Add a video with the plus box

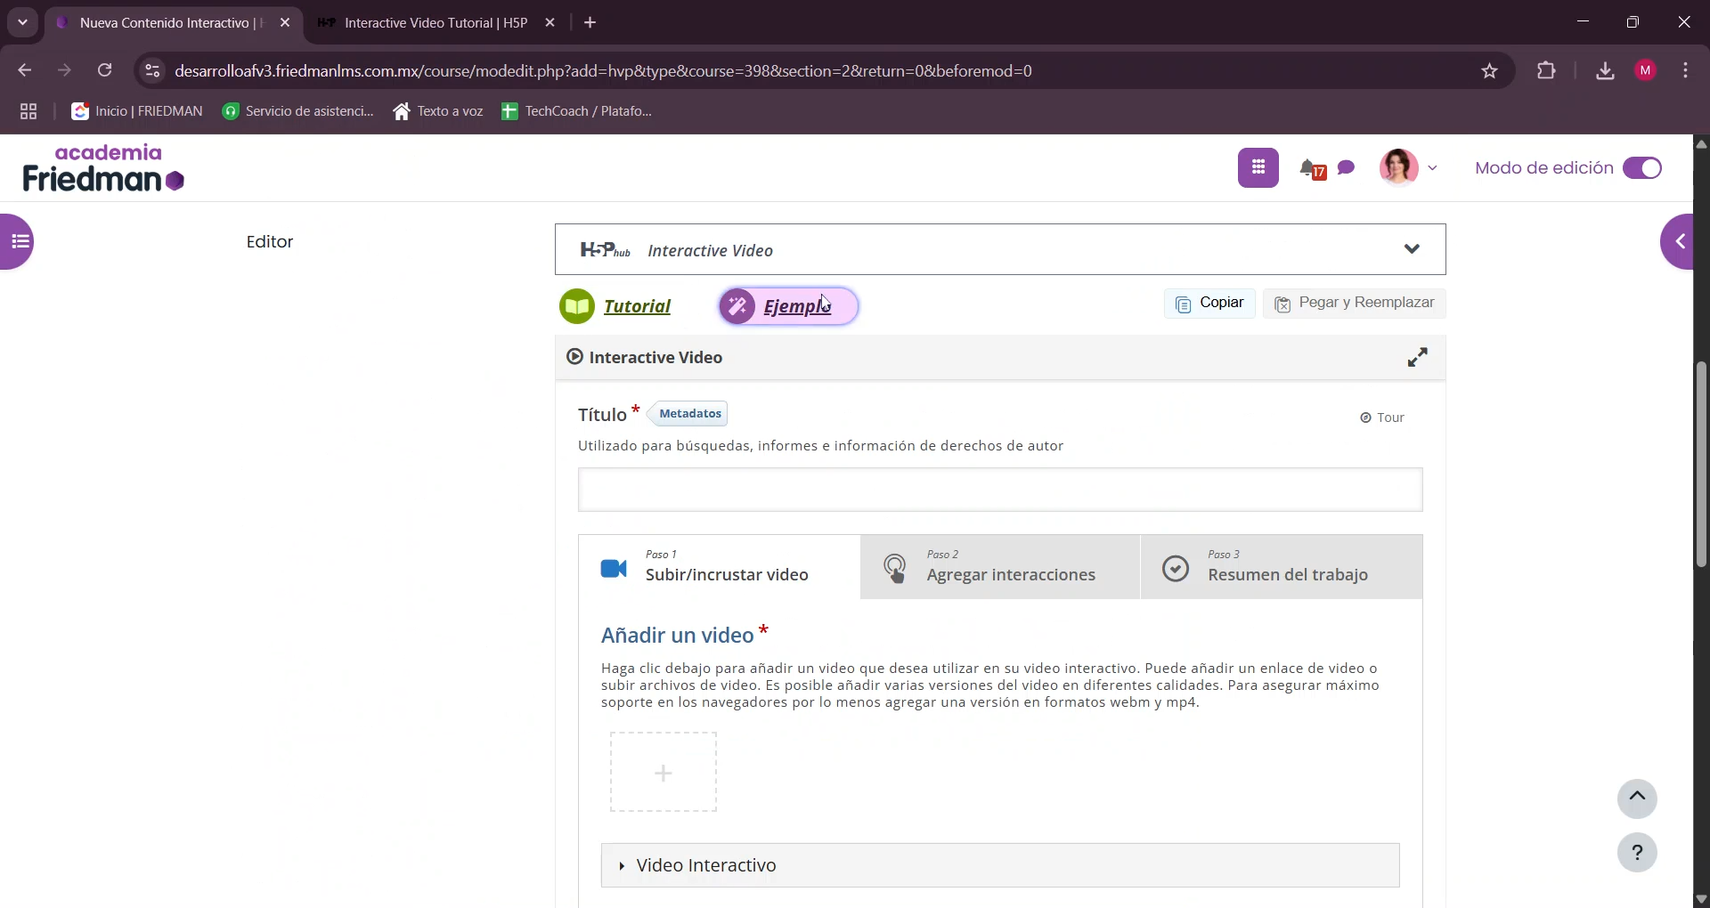tap(664, 773)
